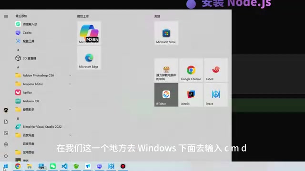Open Settings gear in the Start rail
Viewport: 305px width, 171px height.
point(6,144)
